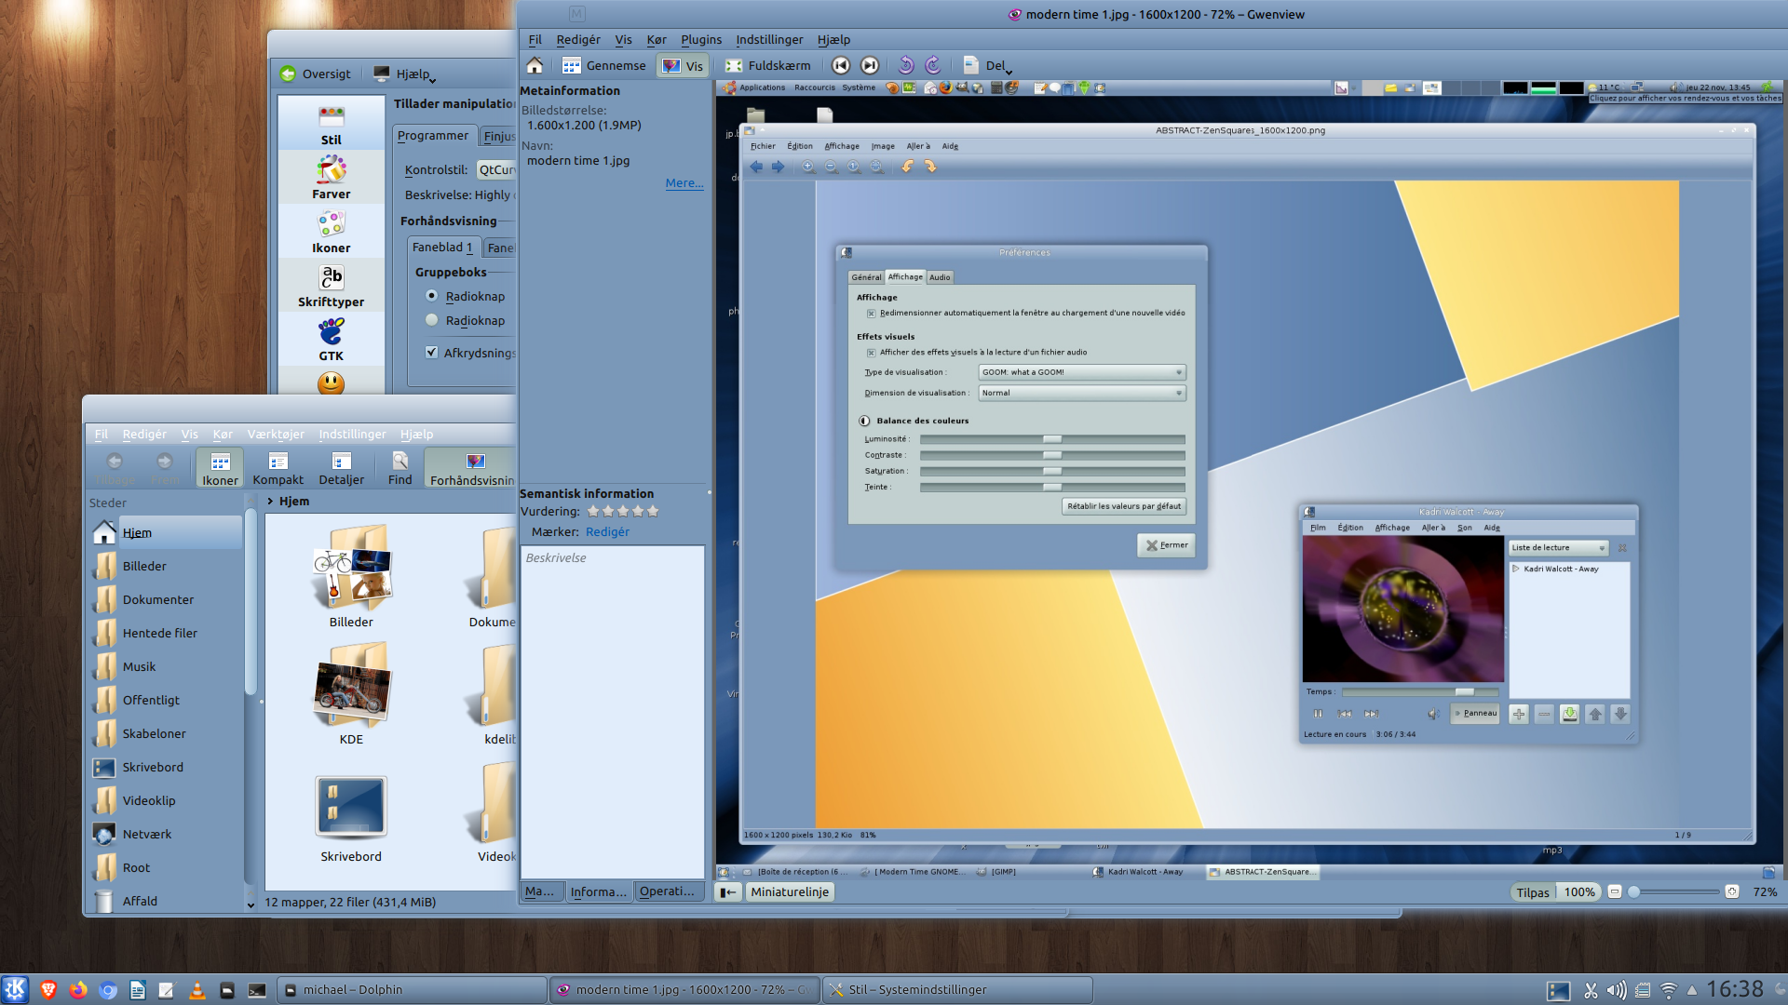Pause playback in the Kadri Walcott player

(x=1318, y=714)
